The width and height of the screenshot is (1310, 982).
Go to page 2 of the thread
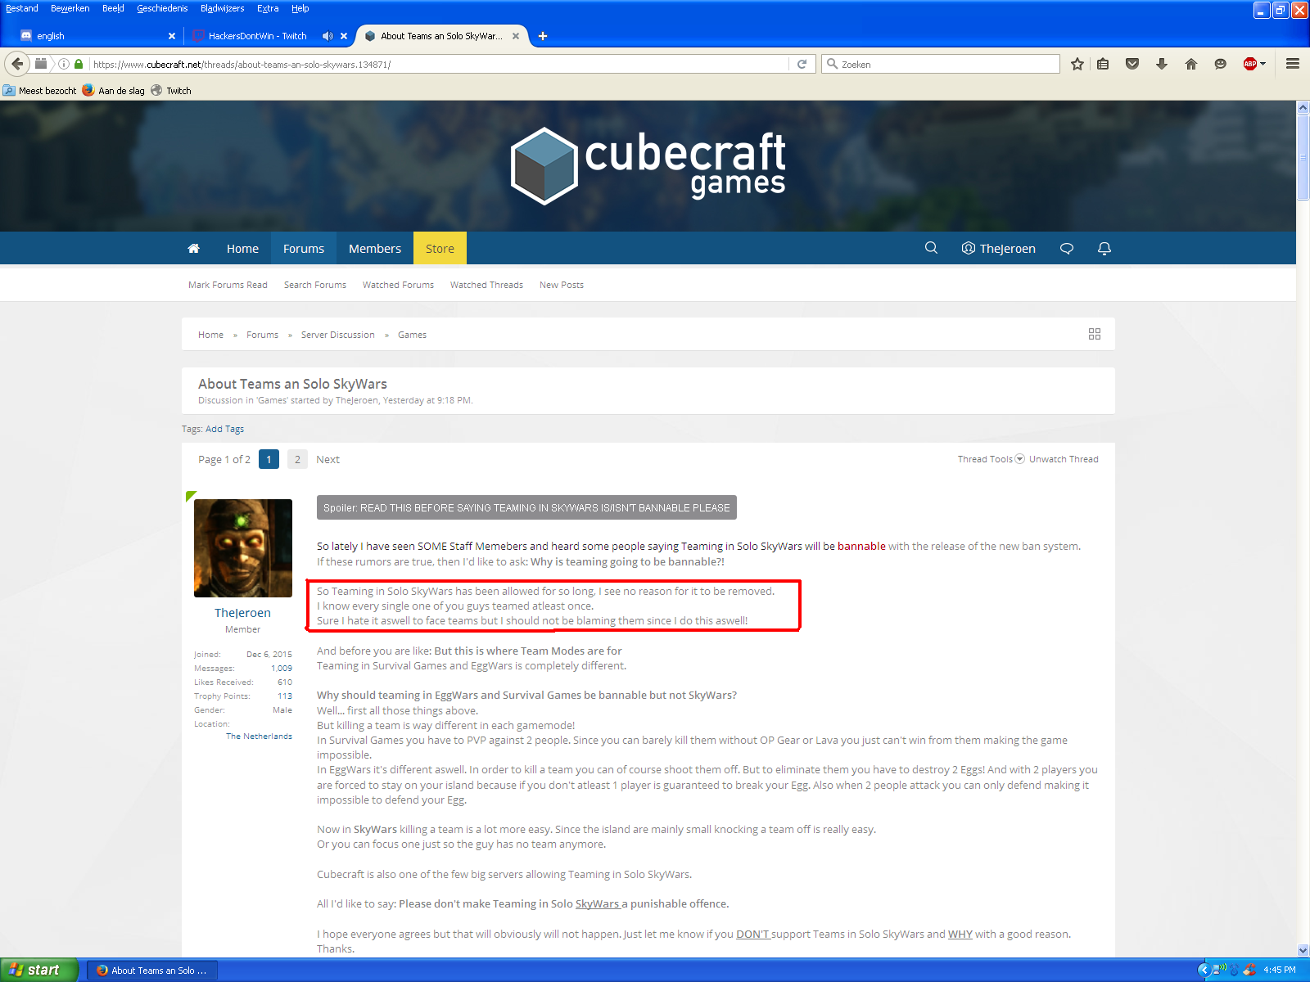297,459
